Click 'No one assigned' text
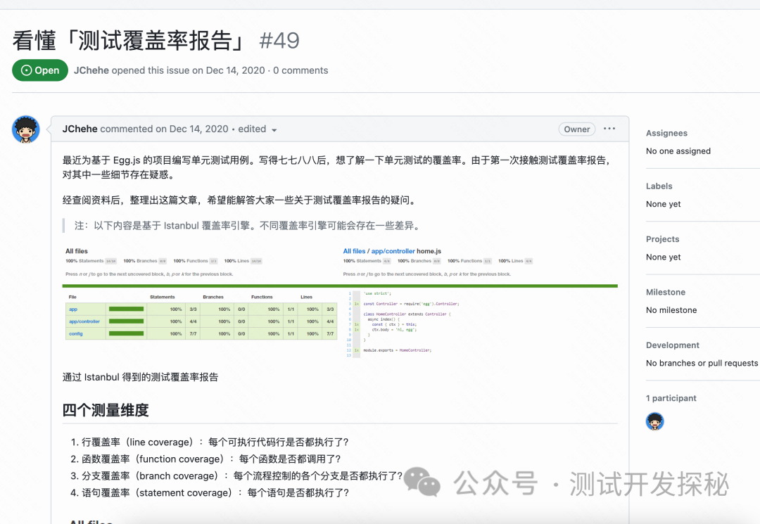 [678, 151]
